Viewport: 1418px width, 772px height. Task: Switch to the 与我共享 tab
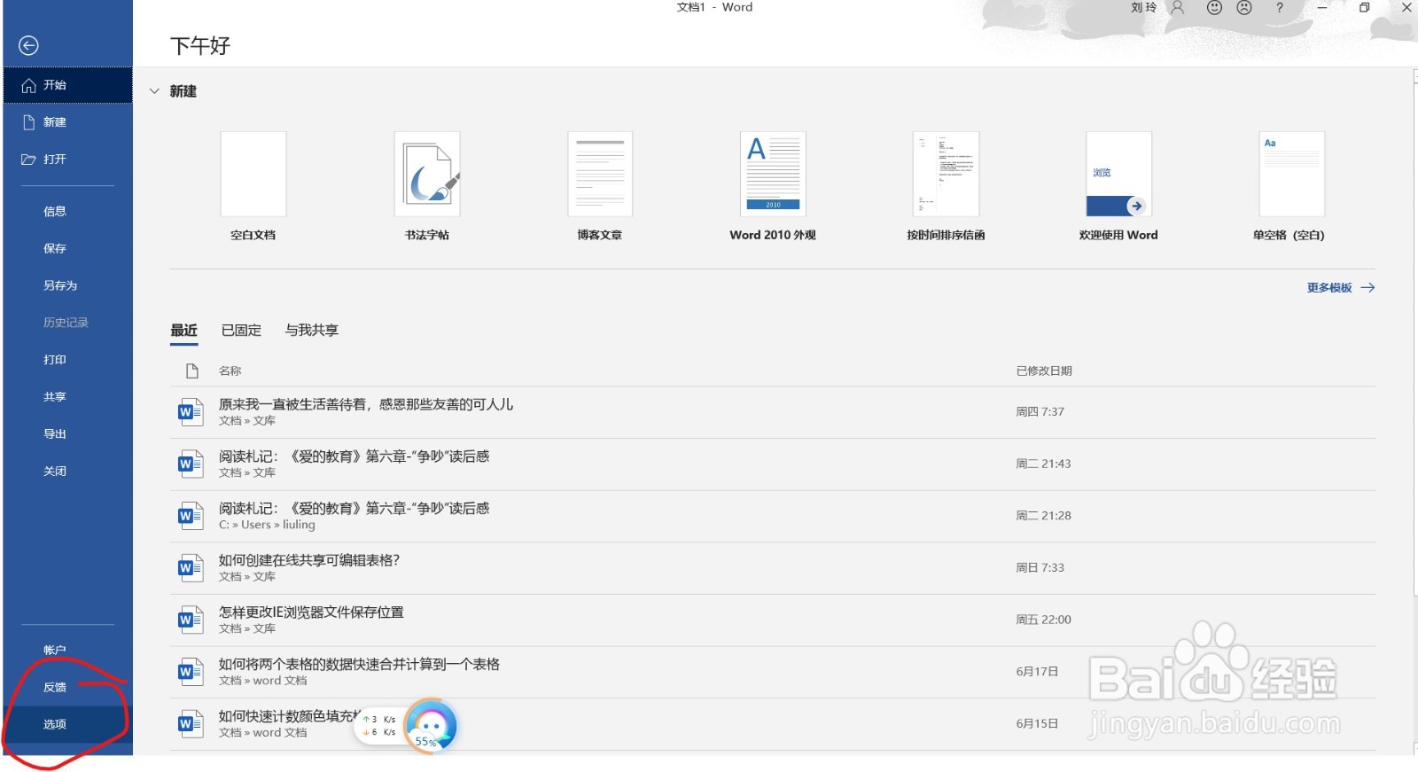(x=312, y=331)
